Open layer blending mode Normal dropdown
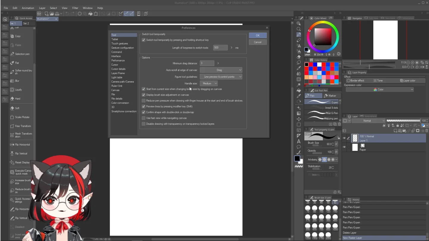 (x=369, y=121)
